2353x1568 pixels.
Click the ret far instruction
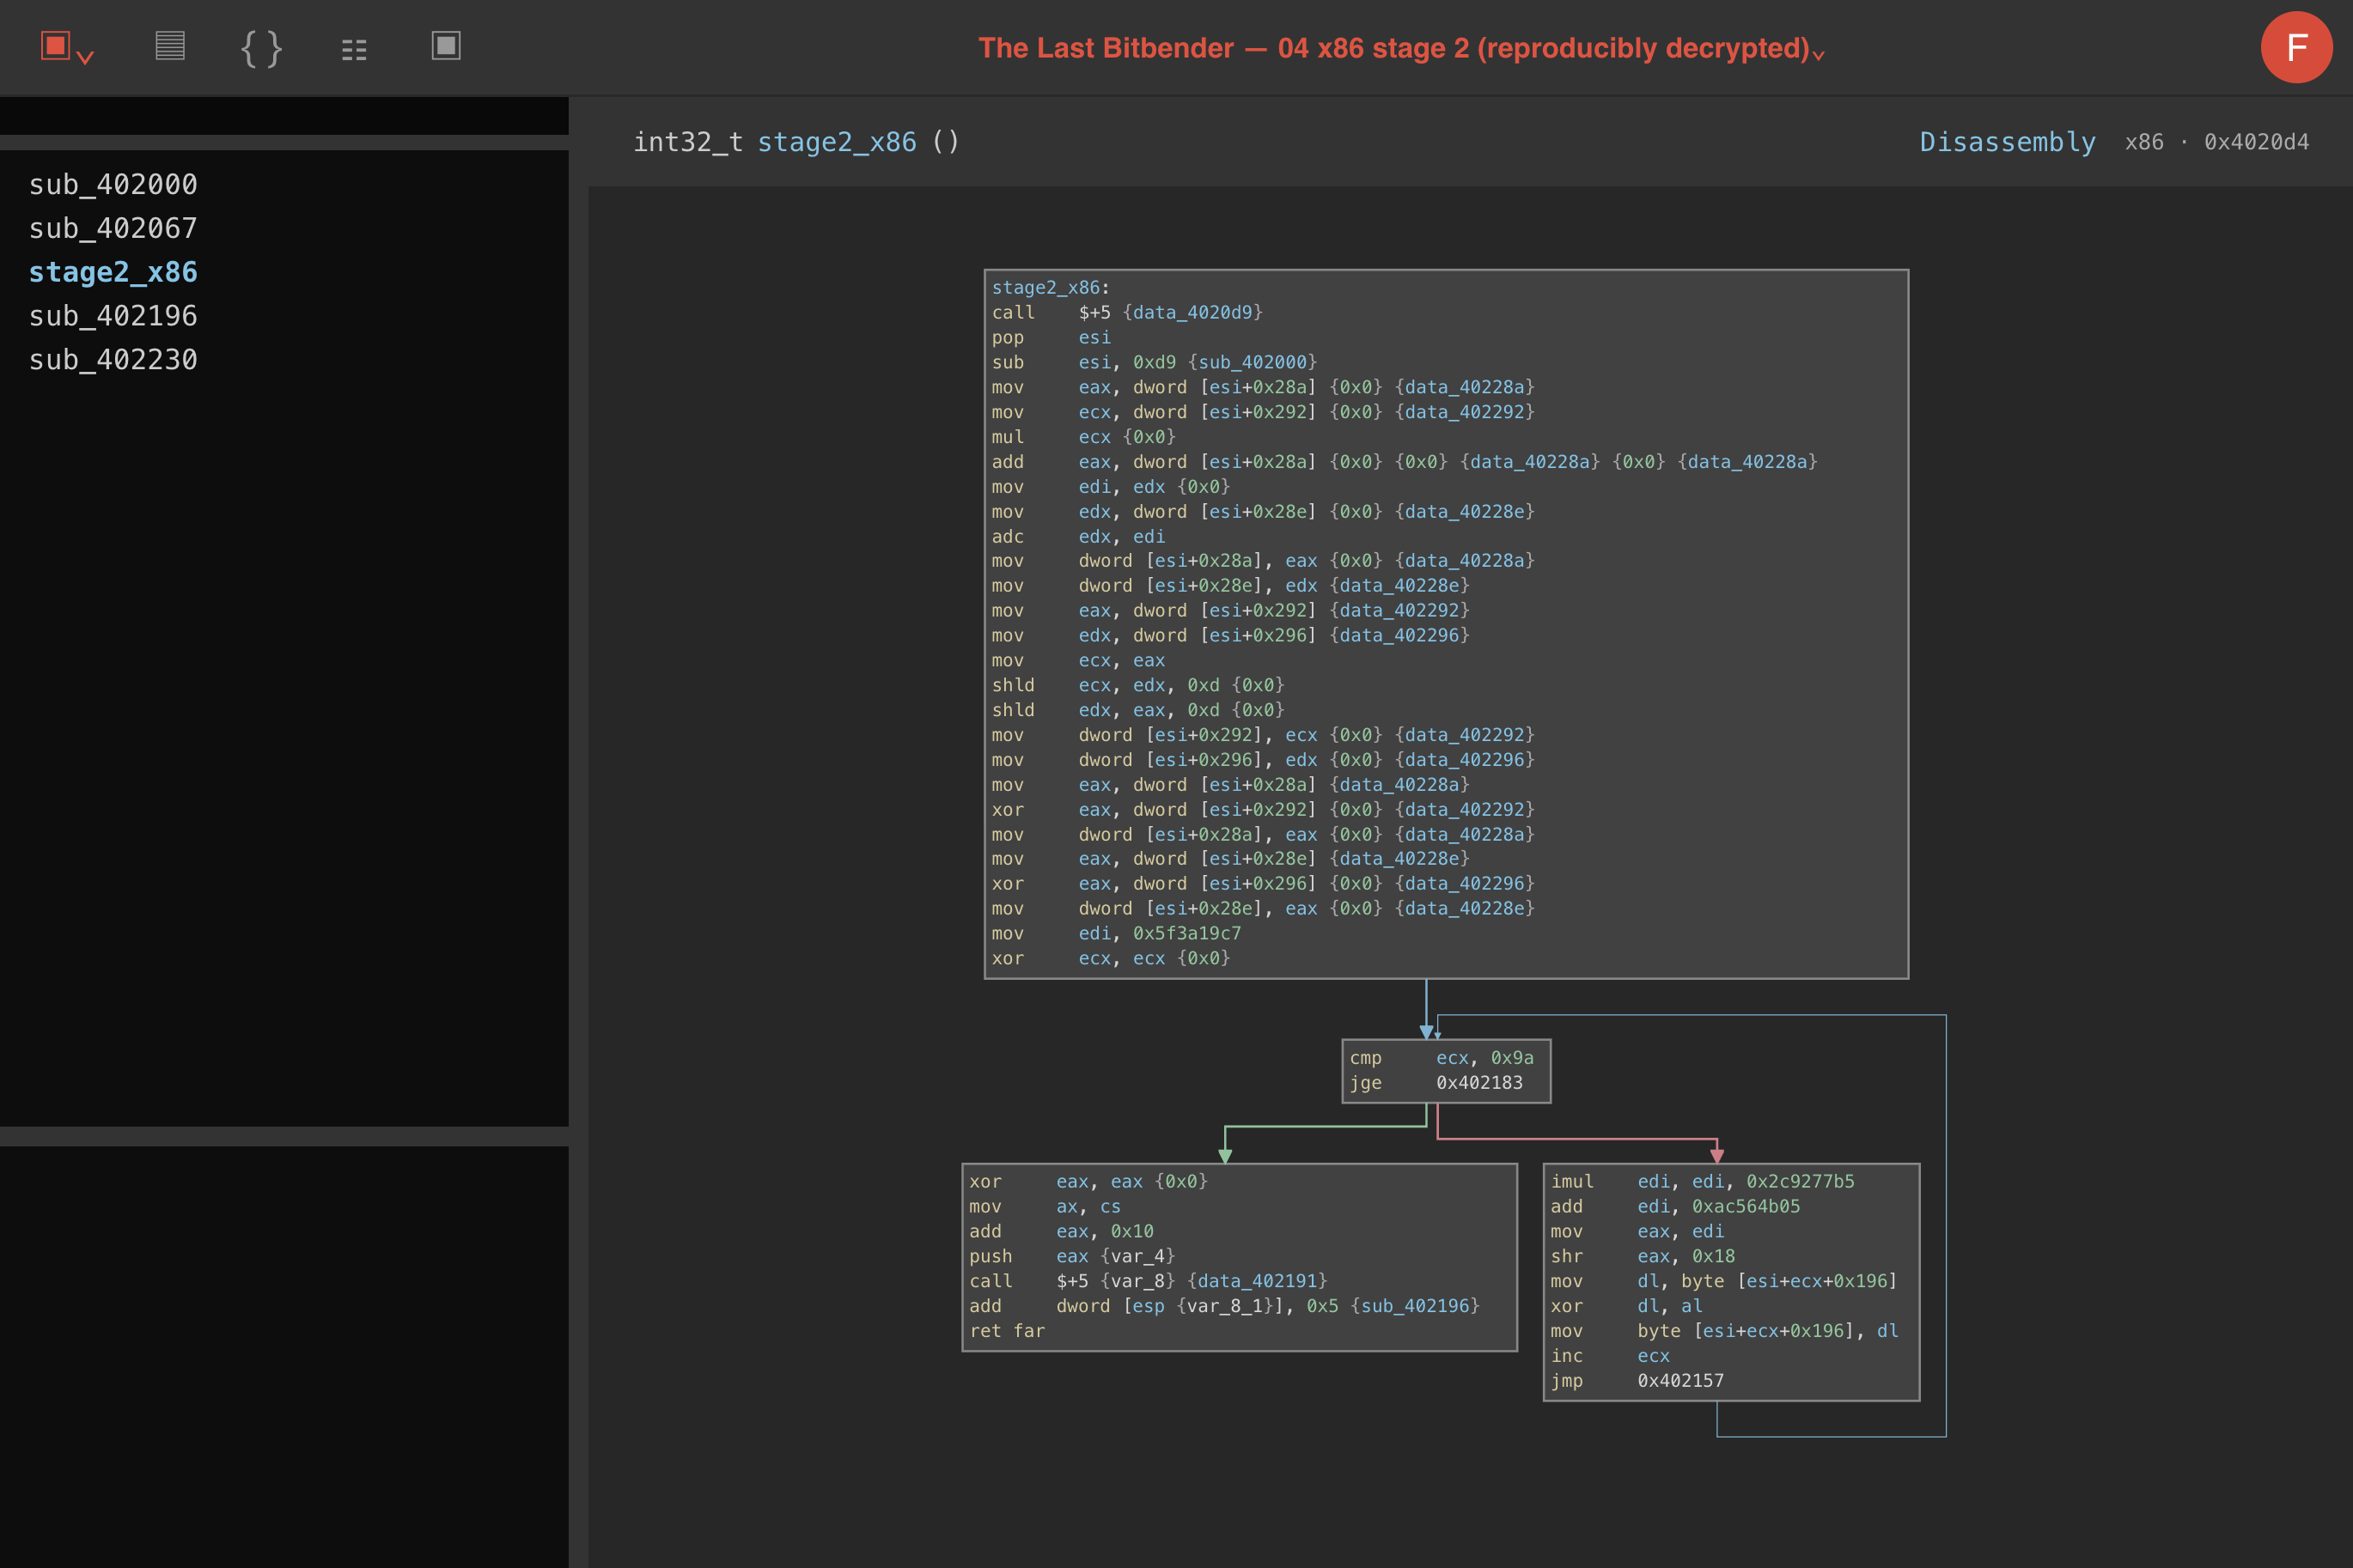(x=1007, y=1331)
